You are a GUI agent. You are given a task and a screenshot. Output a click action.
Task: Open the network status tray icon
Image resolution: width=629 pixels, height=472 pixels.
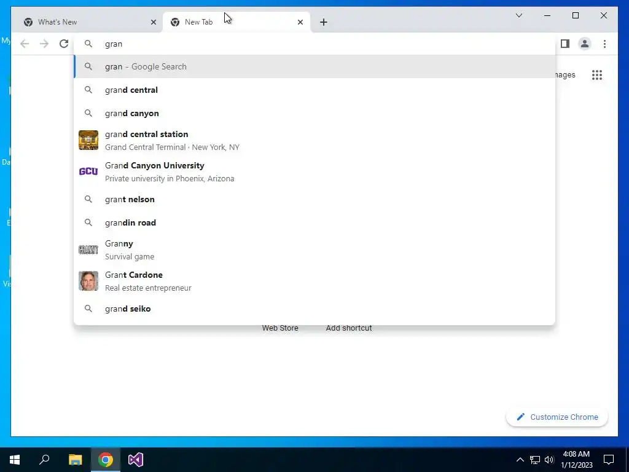pyautogui.click(x=535, y=460)
